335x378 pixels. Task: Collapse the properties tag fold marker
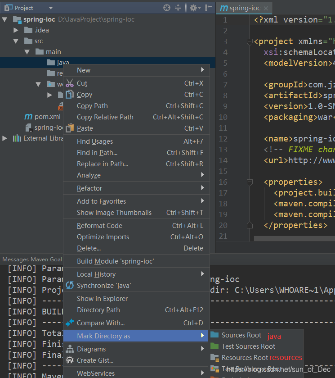pos(250,182)
